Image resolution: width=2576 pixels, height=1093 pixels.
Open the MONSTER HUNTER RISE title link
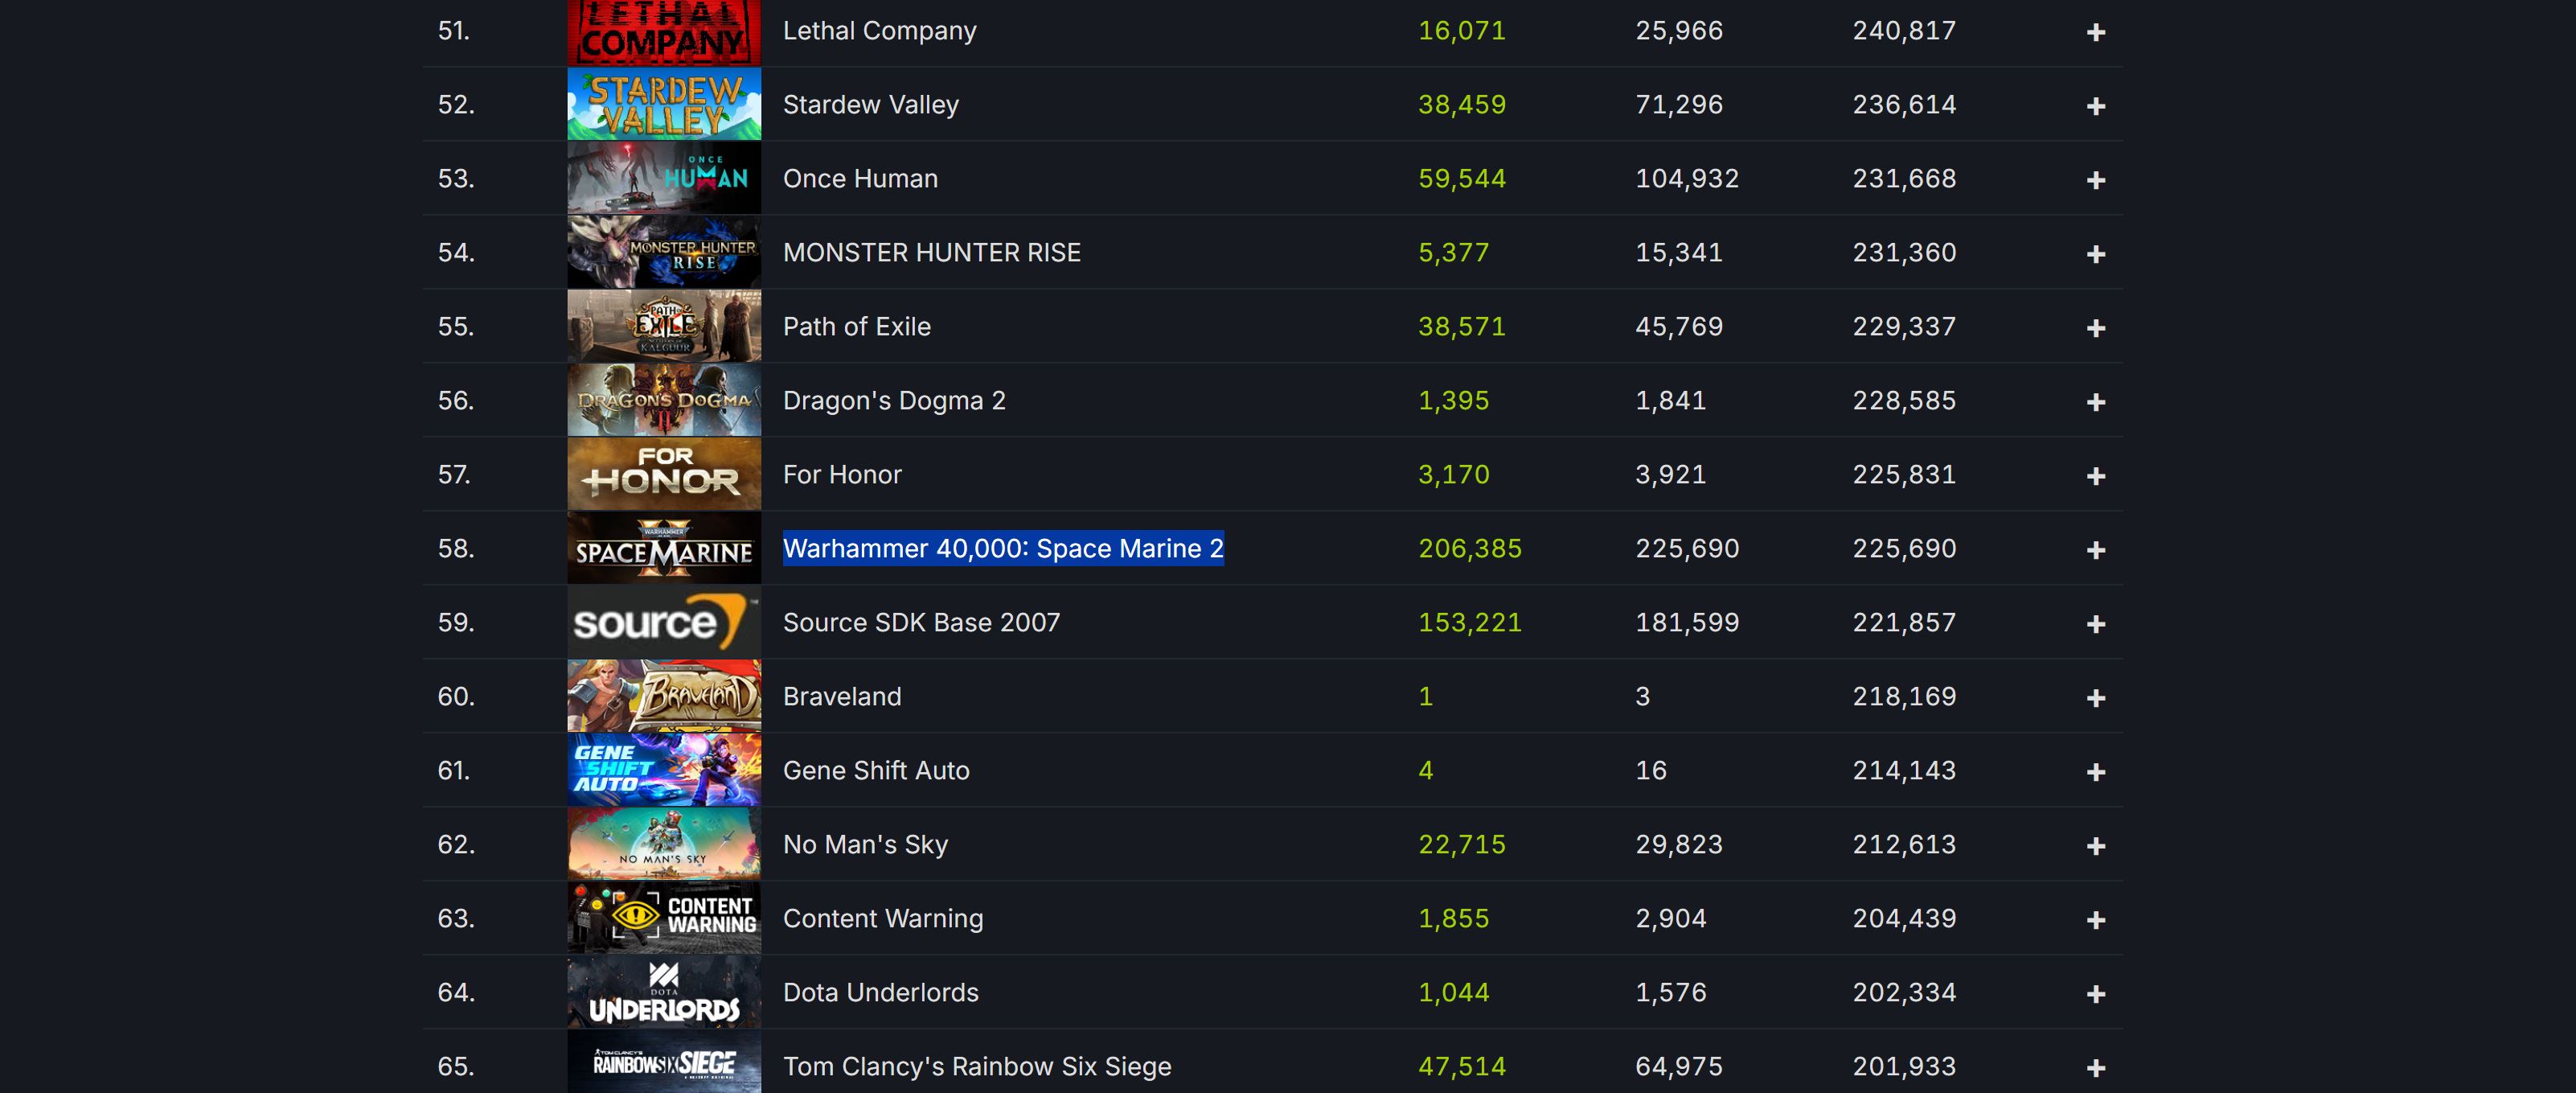(932, 253)
